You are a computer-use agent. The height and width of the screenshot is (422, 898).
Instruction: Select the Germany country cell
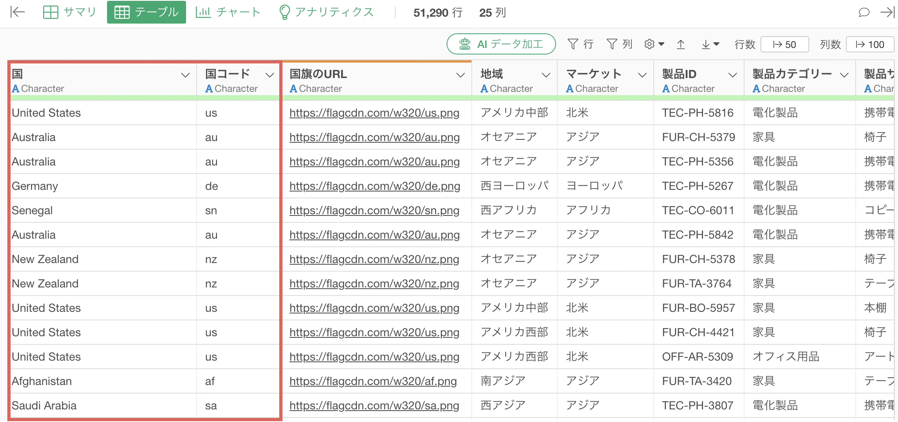[103, 186]
